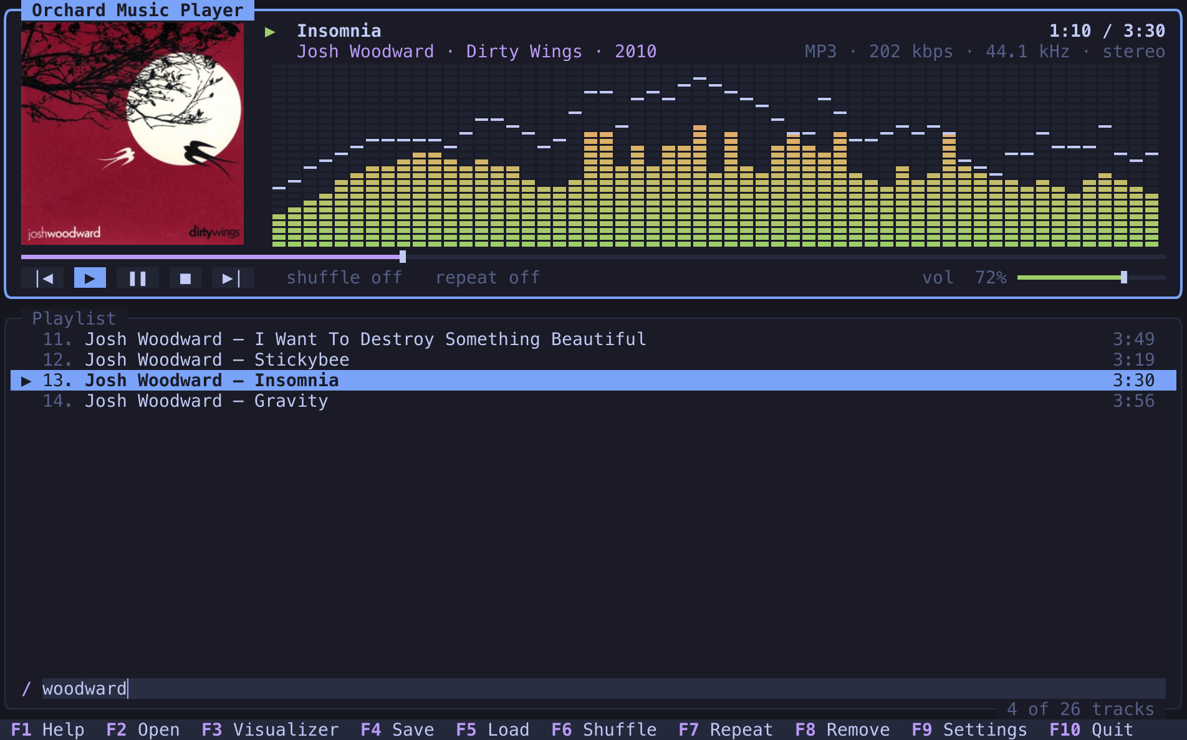
Task: Click F4 Save
Action: coord(397,729)
